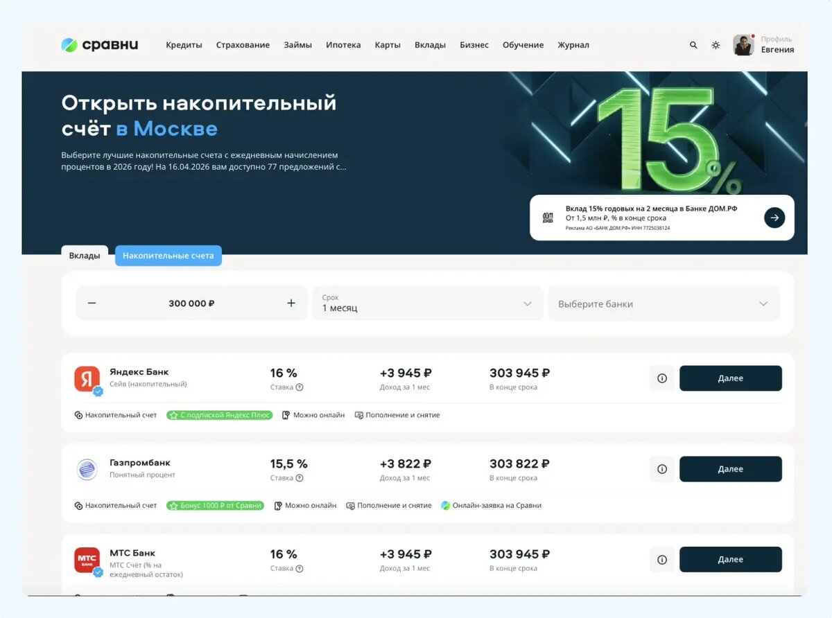This screenshot has width=832, height=618.
Task: Click the МТС Банк name
Action: pos(132,554)
